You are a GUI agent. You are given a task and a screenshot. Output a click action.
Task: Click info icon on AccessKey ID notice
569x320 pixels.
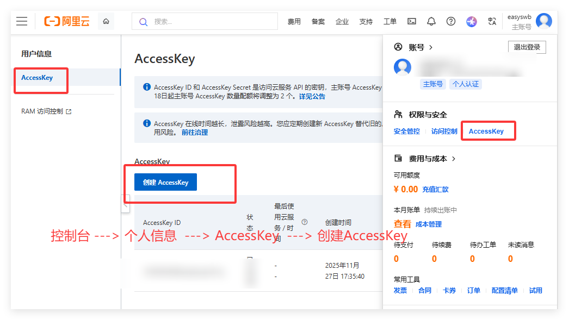147,87
